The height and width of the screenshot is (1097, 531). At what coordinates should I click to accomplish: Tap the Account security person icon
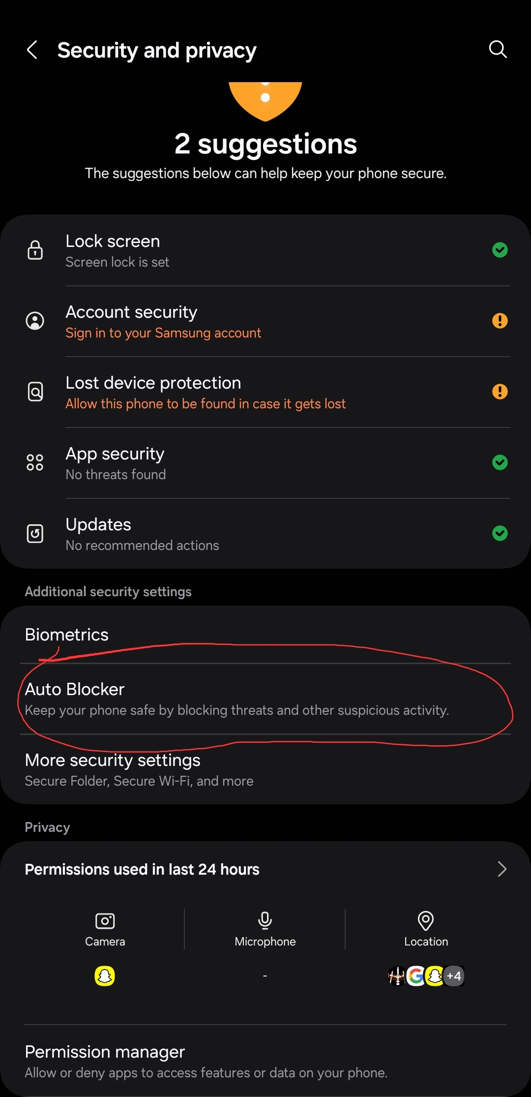click(x=35, y=321)
